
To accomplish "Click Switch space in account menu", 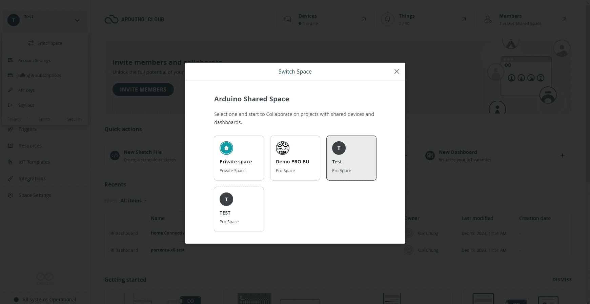I will tap(45, 43).
